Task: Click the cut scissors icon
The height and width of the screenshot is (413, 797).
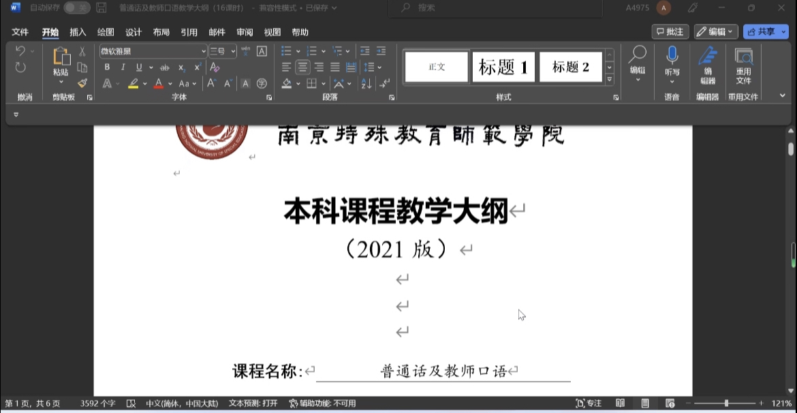Action: [x=82, y=51]
